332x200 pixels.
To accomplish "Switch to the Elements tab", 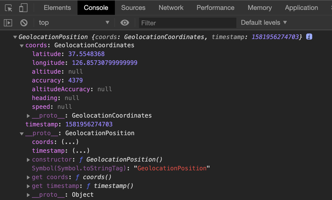I will [x=57, y=8].
